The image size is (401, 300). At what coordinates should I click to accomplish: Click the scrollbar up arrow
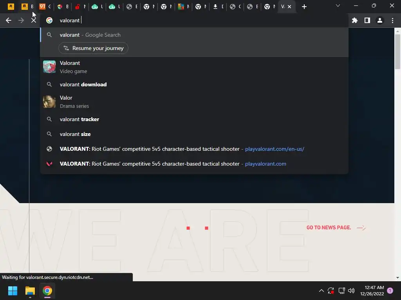coord(397,31)
